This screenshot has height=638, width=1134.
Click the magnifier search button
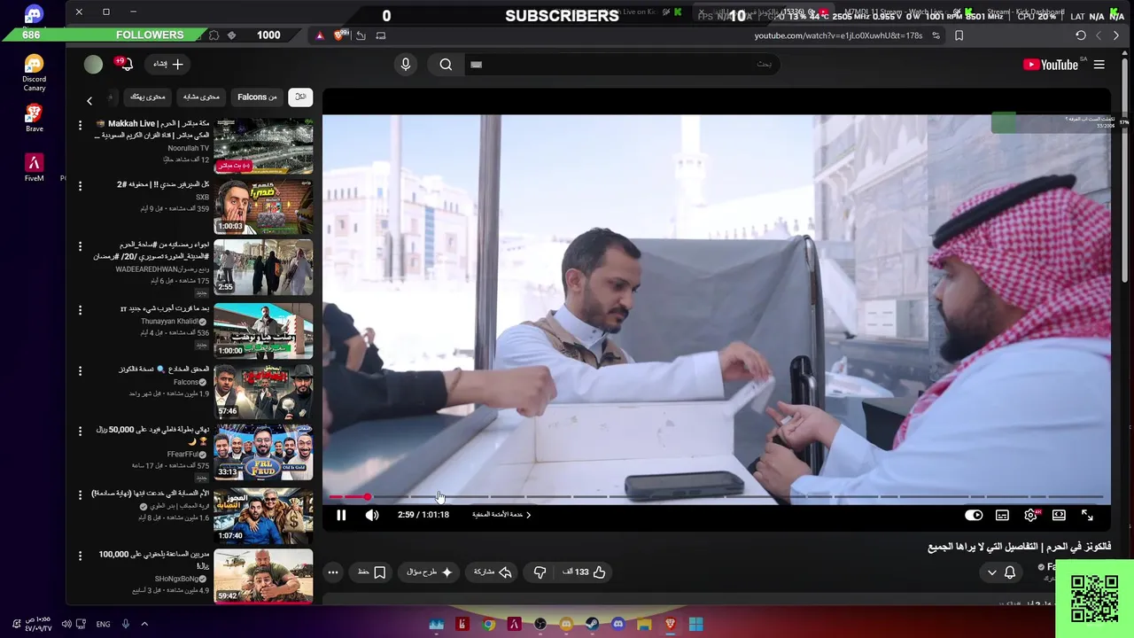[446, 65]
